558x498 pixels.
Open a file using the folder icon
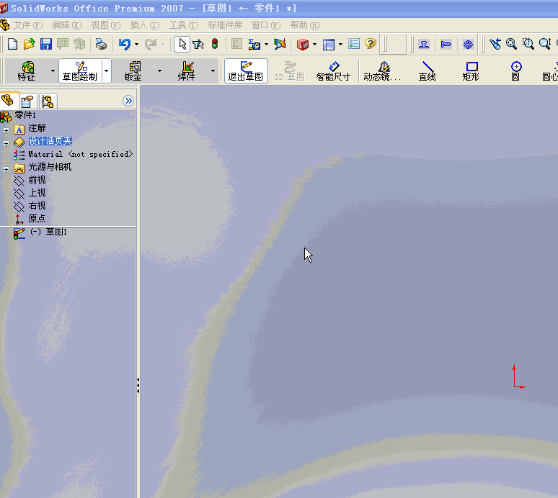(29, 44)
